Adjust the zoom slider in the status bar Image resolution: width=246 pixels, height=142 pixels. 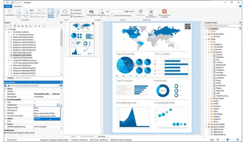(x=228, y=140)
